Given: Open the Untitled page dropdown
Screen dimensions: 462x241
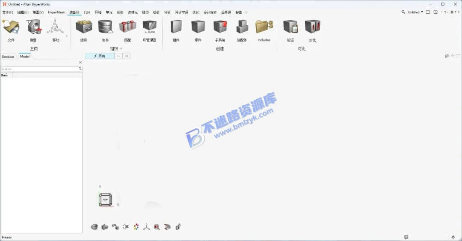Looking at the screenshot, I should pyautogui.click(x=415, y=12).
